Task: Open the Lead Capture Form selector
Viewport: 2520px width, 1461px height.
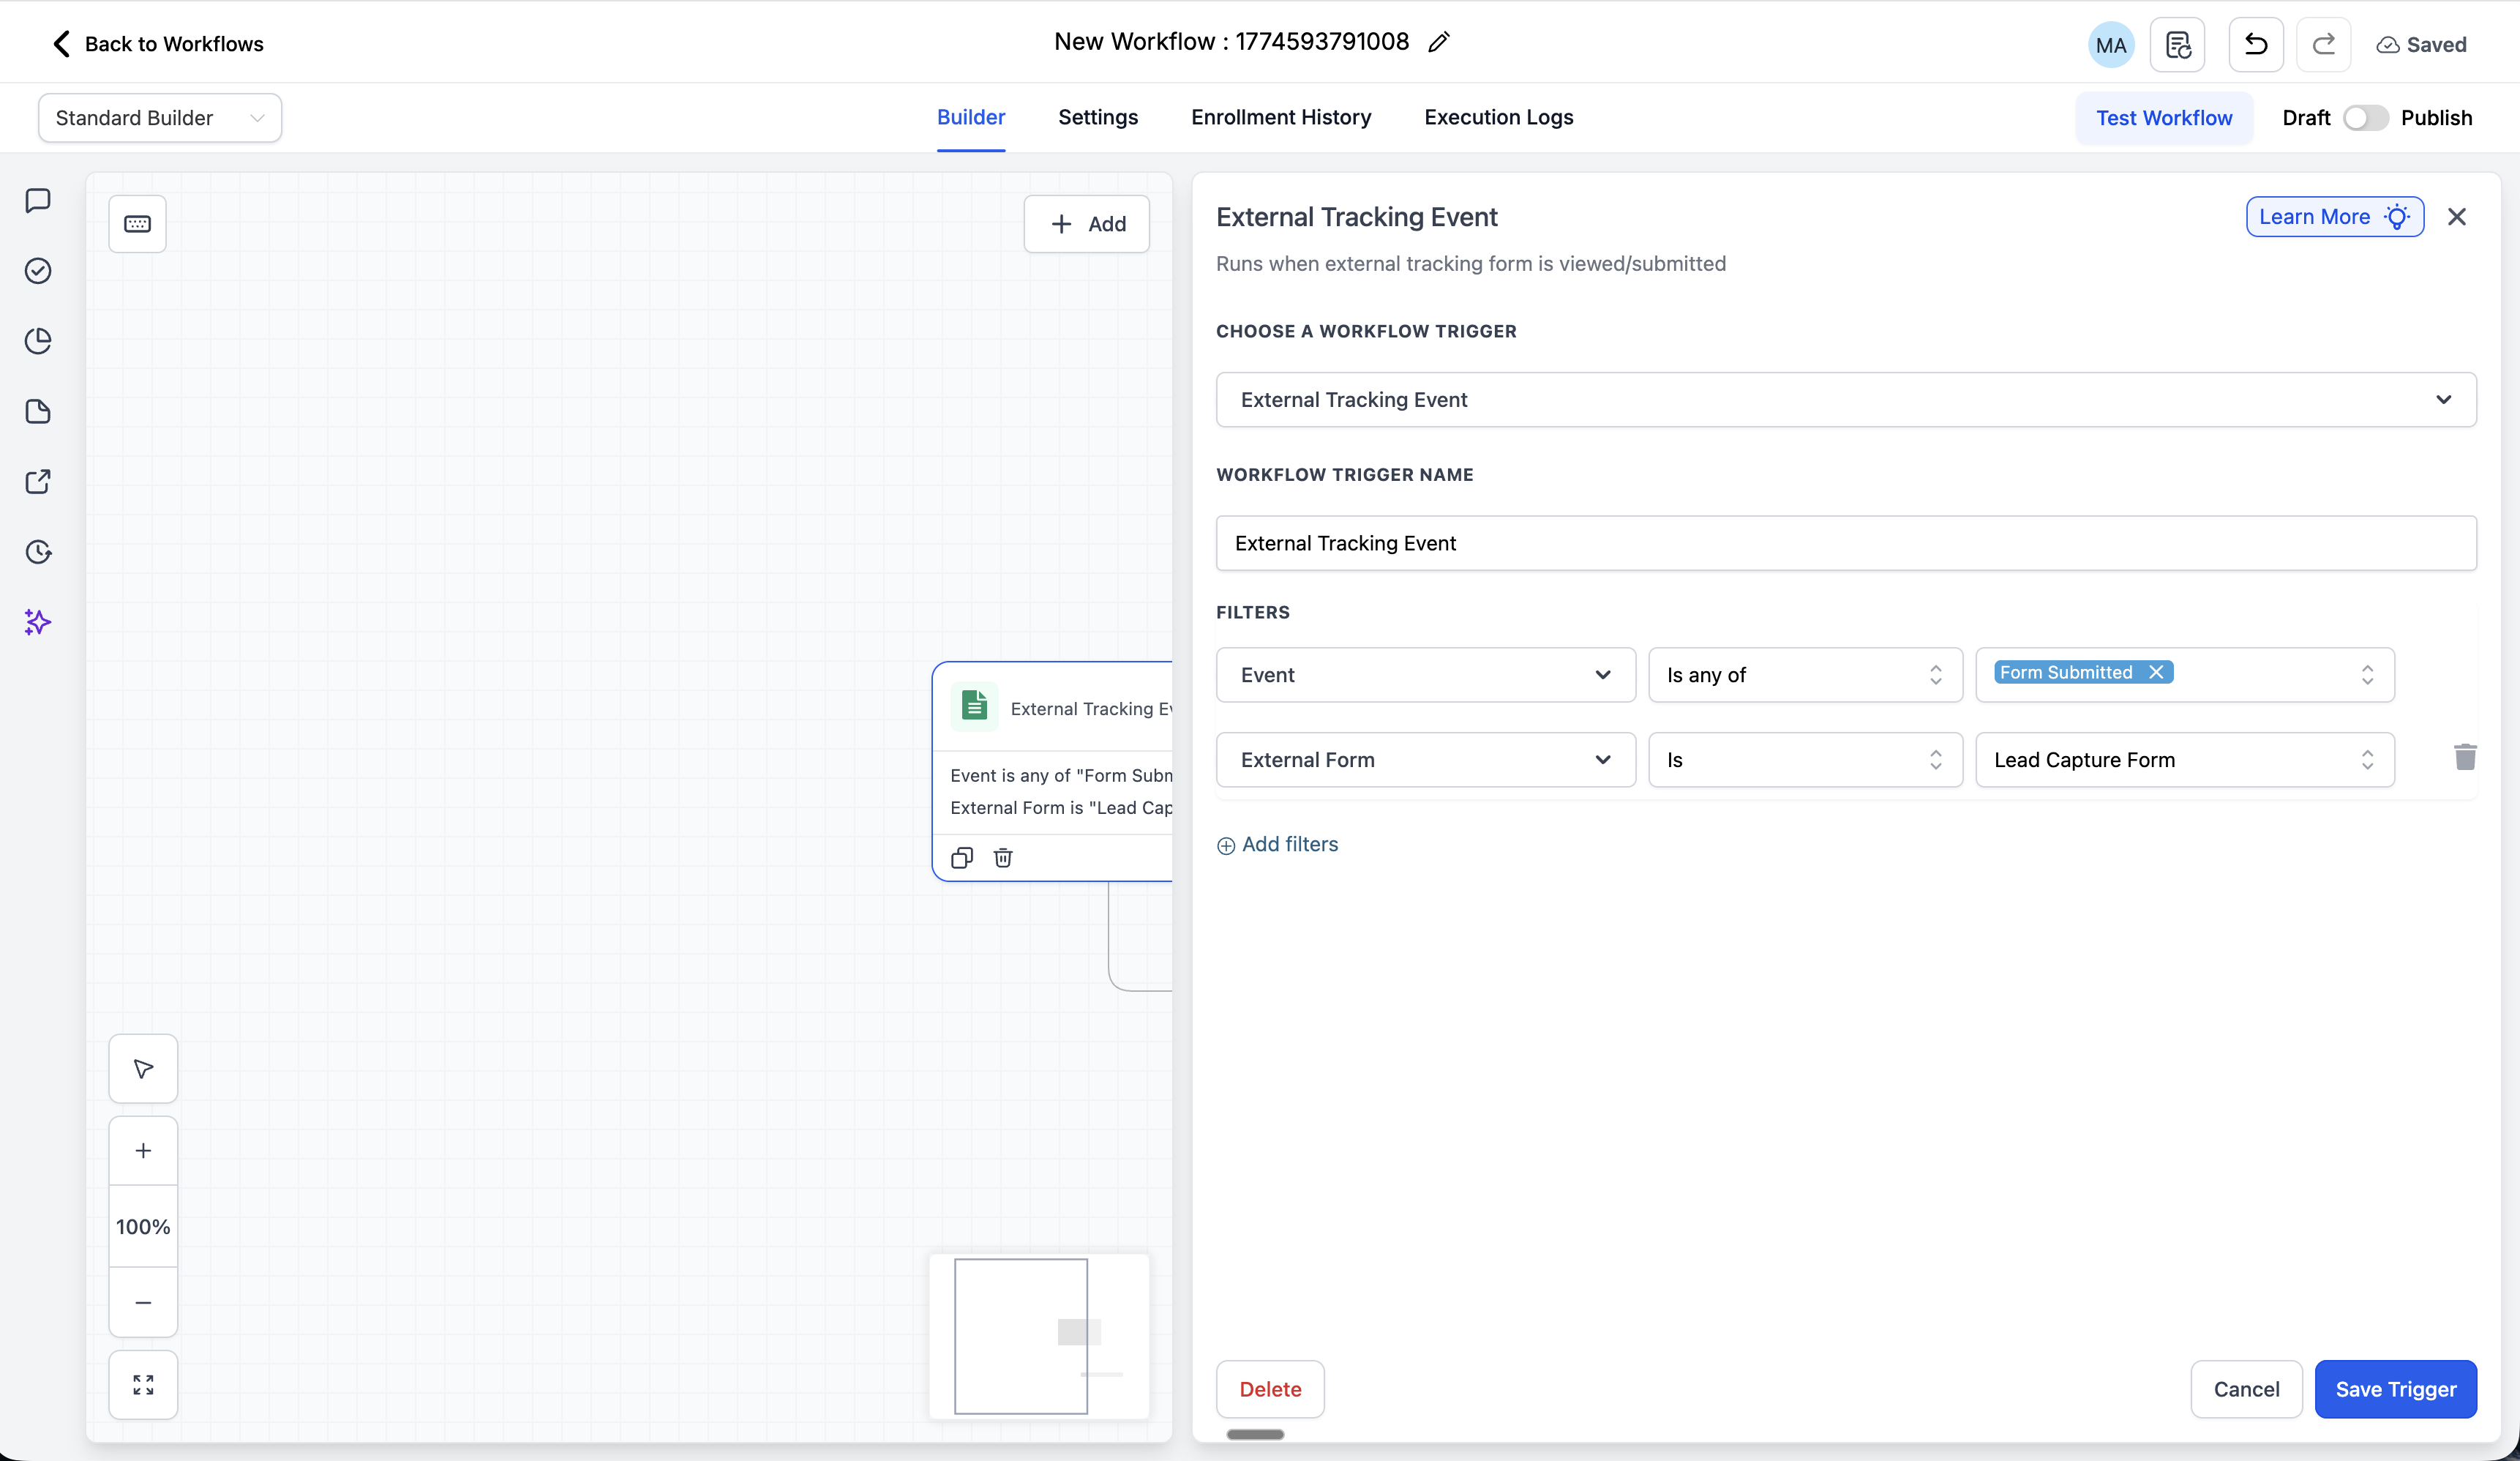Action: 2184,760
